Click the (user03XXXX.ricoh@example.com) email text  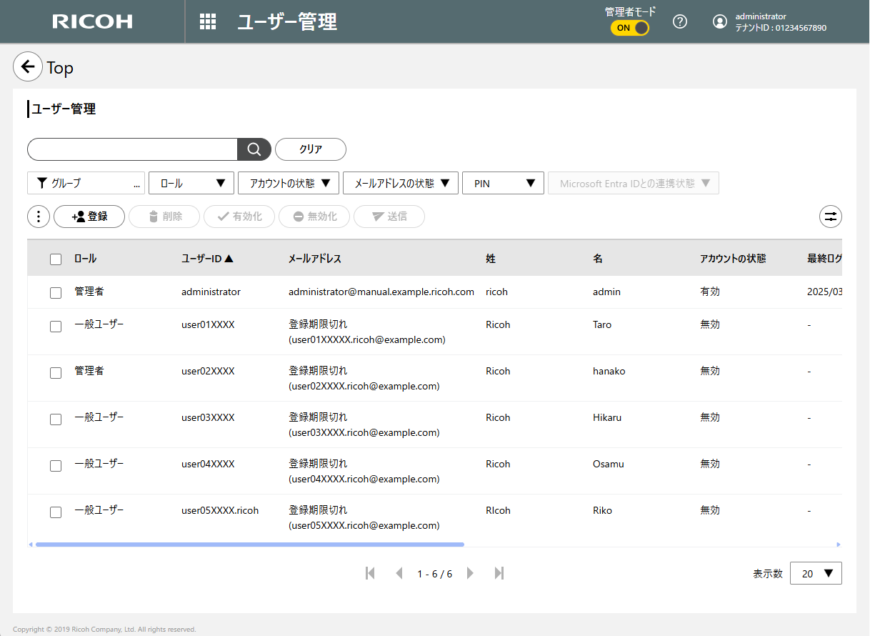364,432
